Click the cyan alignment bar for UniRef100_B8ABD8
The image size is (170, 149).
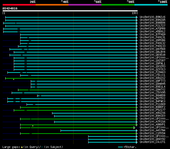click(x=87, y=96)
